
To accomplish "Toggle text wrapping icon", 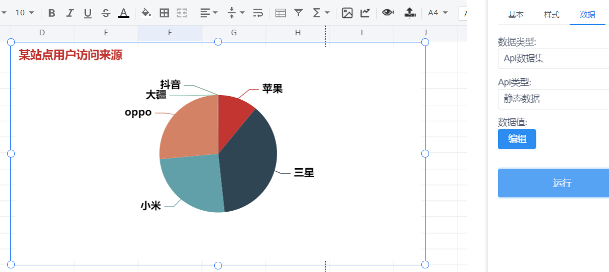I will pyautogui.click(x=258, y=13).
